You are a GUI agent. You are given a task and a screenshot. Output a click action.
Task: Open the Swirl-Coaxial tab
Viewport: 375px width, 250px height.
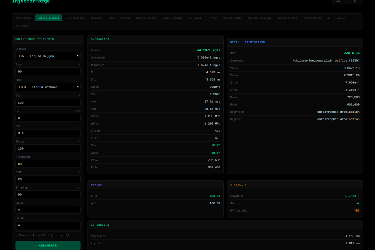(x=172, y=18)
